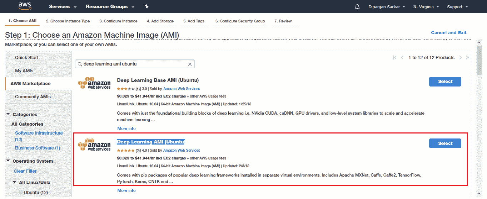Click All Categories heading
Screen dimensions: 487x199
(x=27, y=124)
